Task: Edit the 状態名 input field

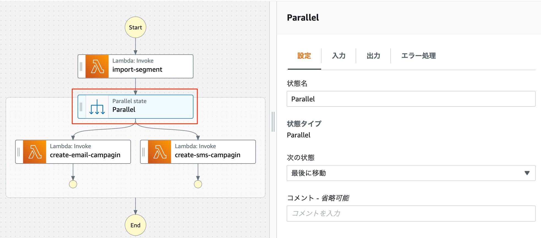Action: pos(411,99)
